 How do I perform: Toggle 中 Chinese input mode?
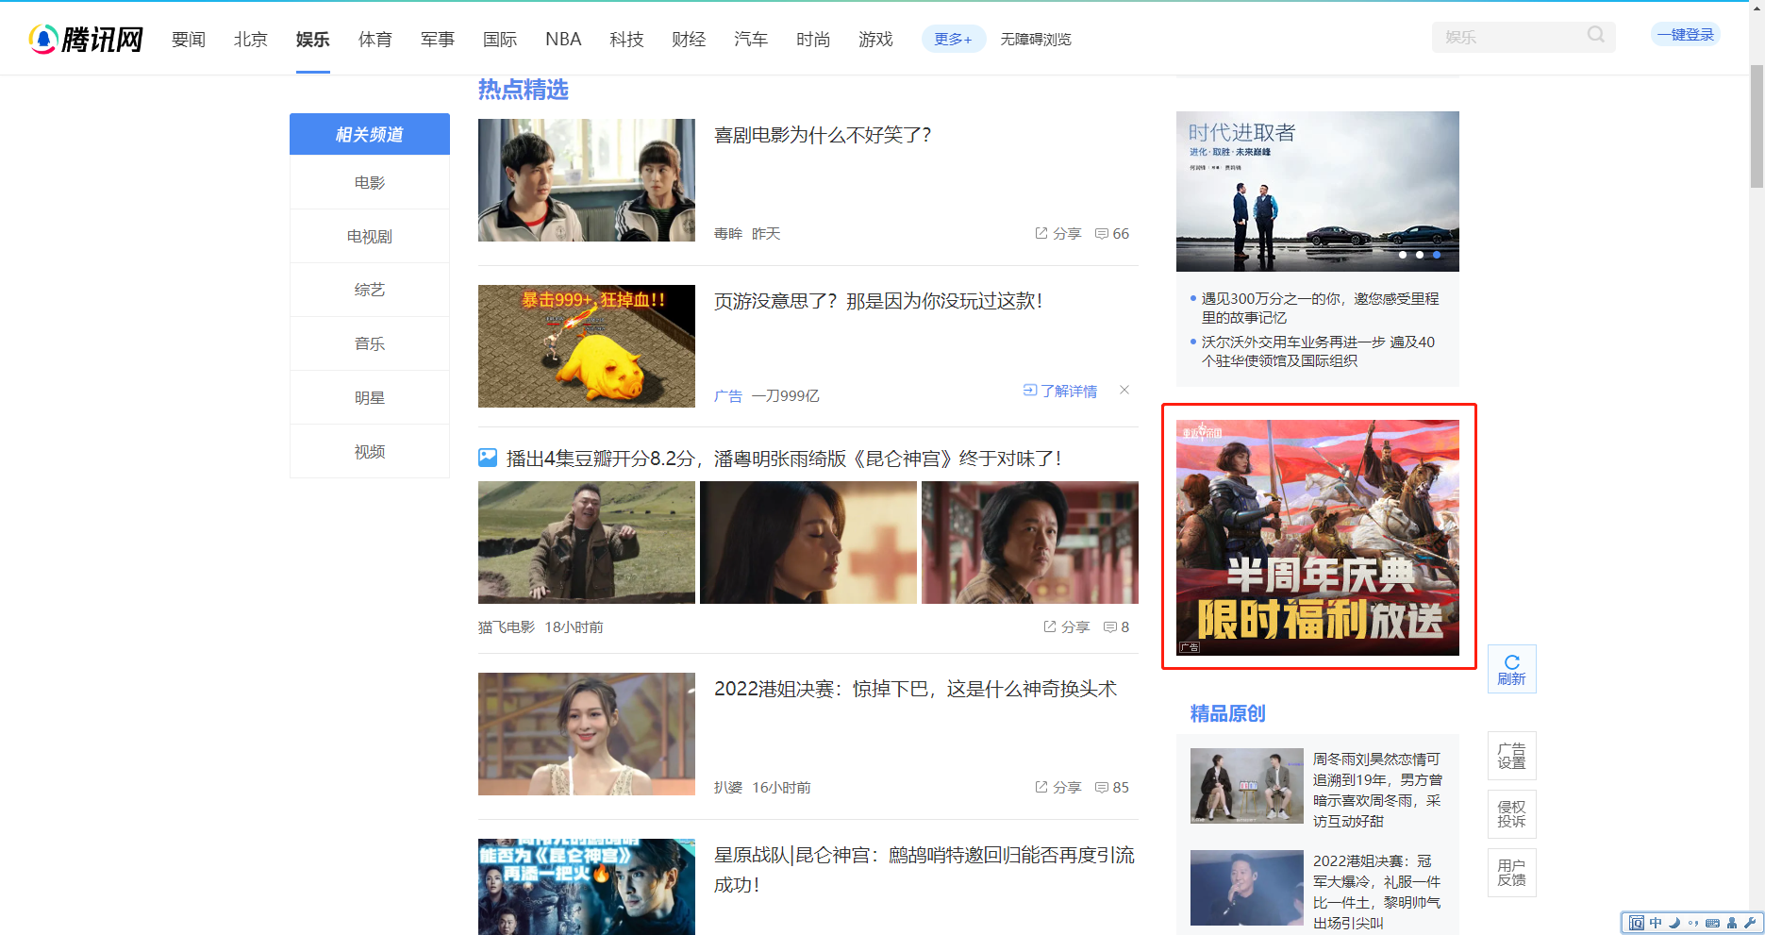pyautogui.click(x=1656, y=923)
